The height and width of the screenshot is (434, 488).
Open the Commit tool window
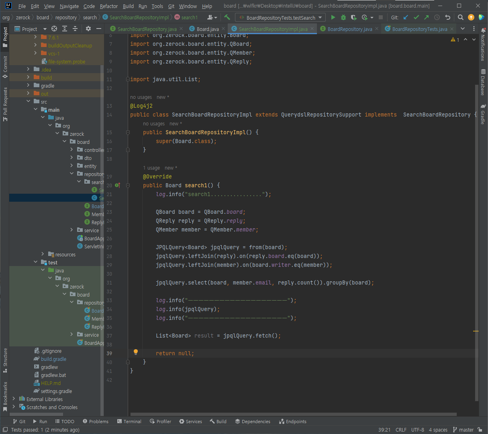tap(5, 67)
